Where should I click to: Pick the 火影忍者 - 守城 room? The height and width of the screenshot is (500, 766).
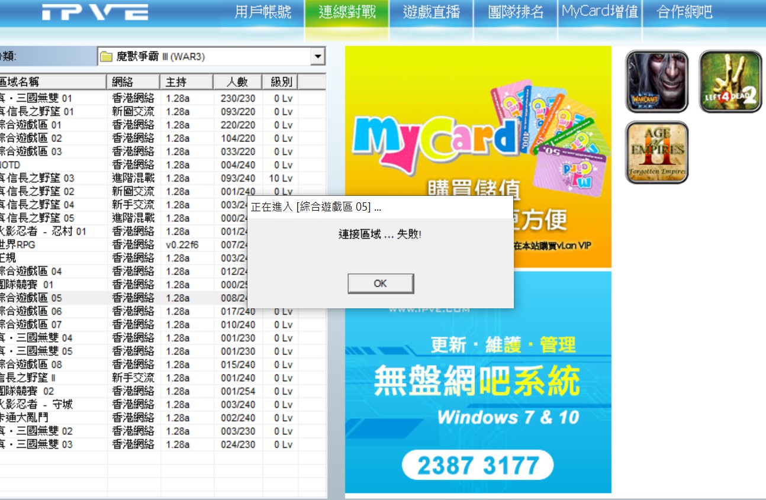[163, 404]
